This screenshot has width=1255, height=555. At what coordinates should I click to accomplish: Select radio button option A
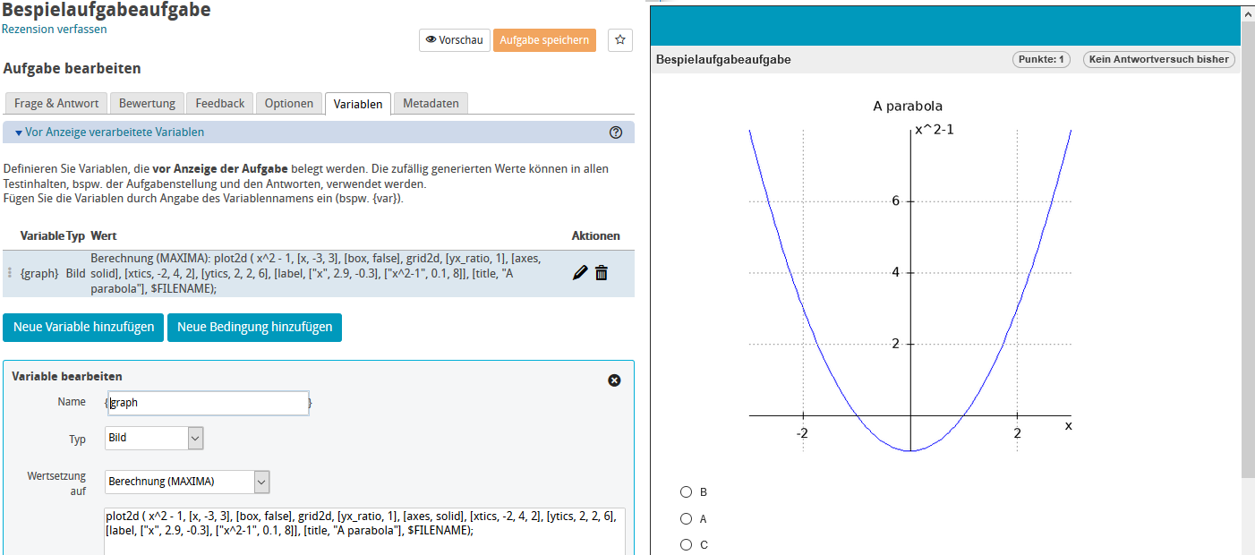[687, 518]
